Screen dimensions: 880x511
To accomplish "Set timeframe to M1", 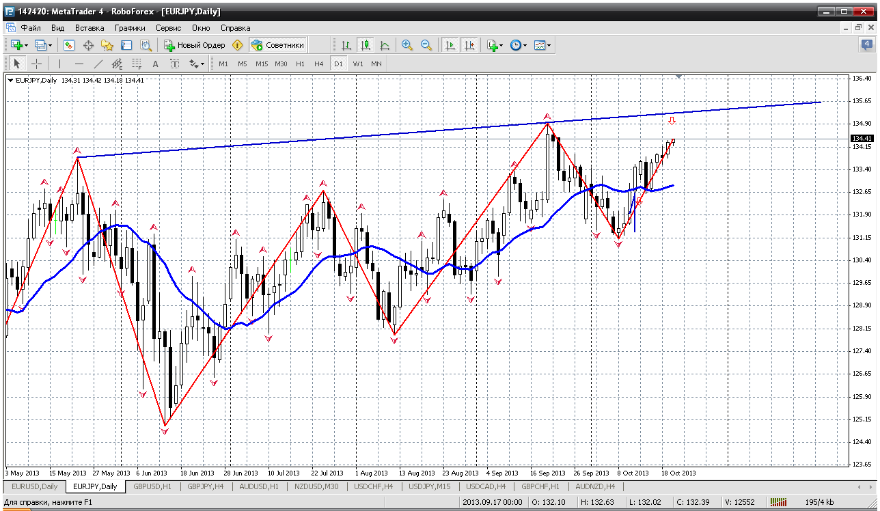I will [x=223, y=64].
